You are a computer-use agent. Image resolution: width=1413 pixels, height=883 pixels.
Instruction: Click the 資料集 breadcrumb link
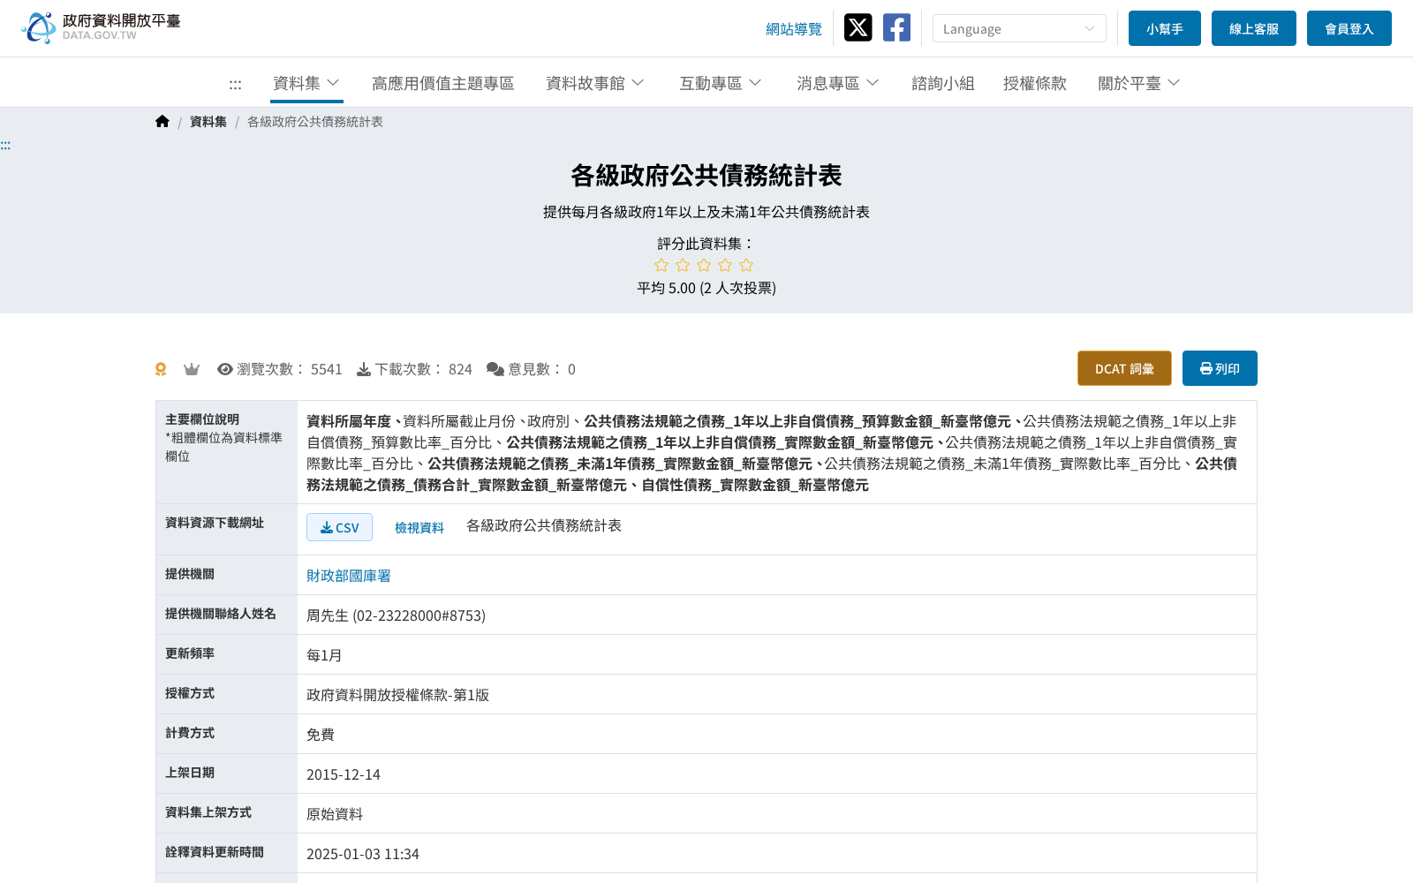click(208, 122)
